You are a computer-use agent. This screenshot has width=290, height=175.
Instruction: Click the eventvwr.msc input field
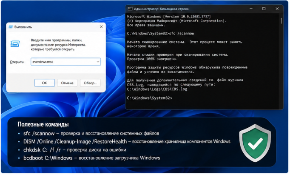[65, 62]
